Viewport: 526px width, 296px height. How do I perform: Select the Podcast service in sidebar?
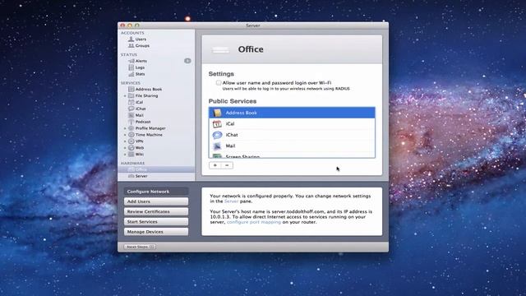[139, 122]
